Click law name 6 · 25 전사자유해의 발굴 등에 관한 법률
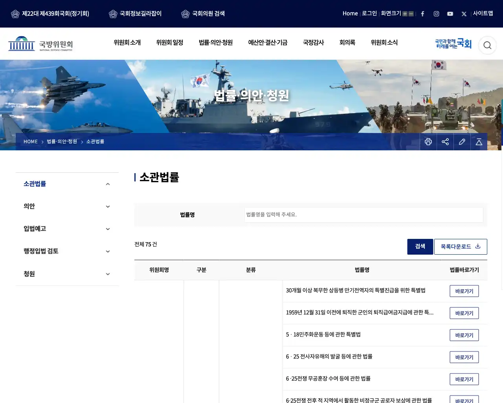Viewport: 503px width, 403px height. coord(329,357)
